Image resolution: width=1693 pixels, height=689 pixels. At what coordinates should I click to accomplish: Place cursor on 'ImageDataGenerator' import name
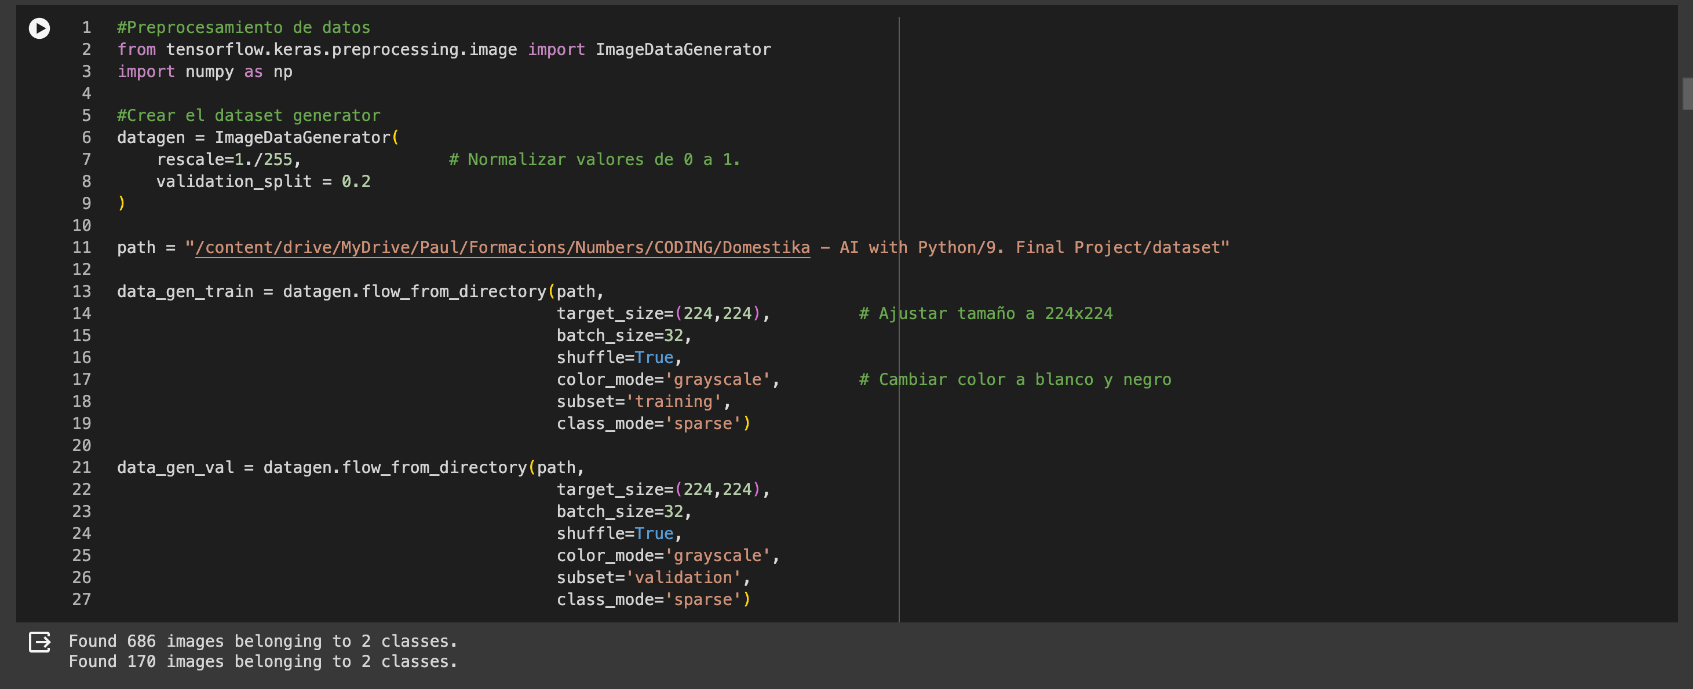683,49
